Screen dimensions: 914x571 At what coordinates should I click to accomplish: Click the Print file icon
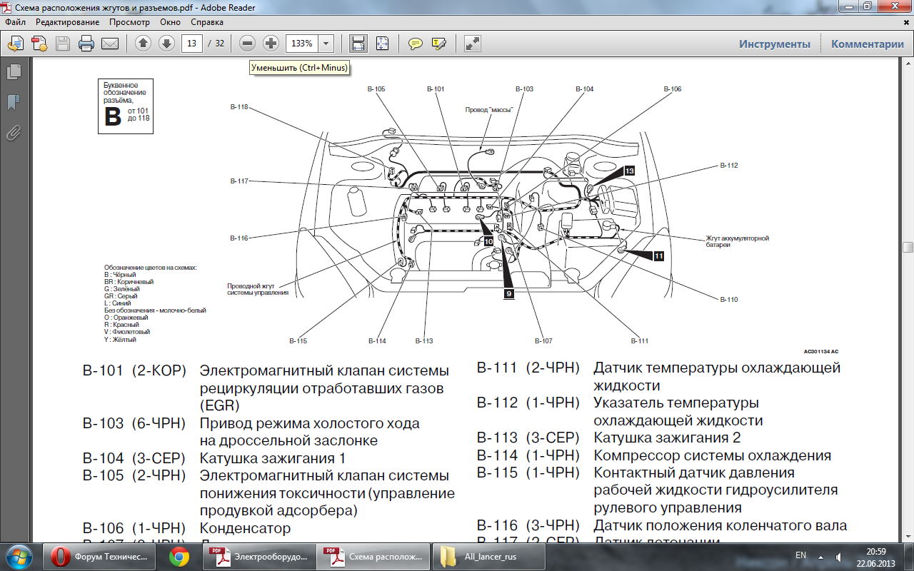click(x=86, y=44)
